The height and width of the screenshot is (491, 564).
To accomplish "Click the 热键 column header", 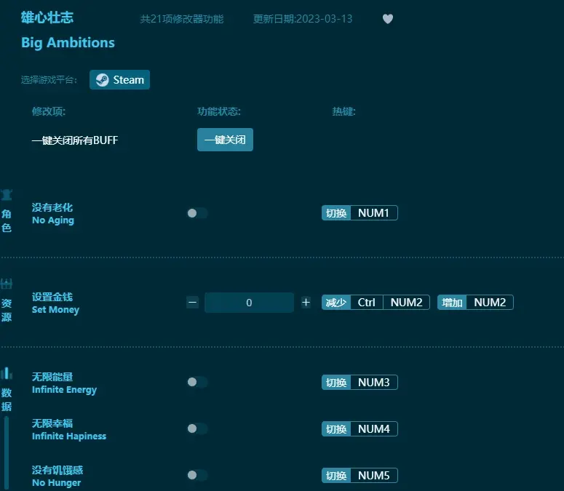I will coord(344,111).
